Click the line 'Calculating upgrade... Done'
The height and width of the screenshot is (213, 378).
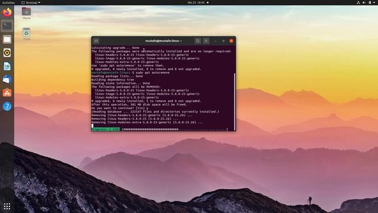point(116,48)
